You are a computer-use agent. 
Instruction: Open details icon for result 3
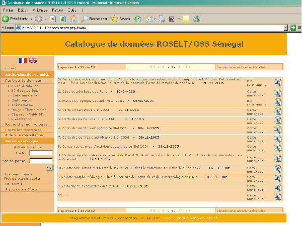pyautogui.click(x=277, y=102)
